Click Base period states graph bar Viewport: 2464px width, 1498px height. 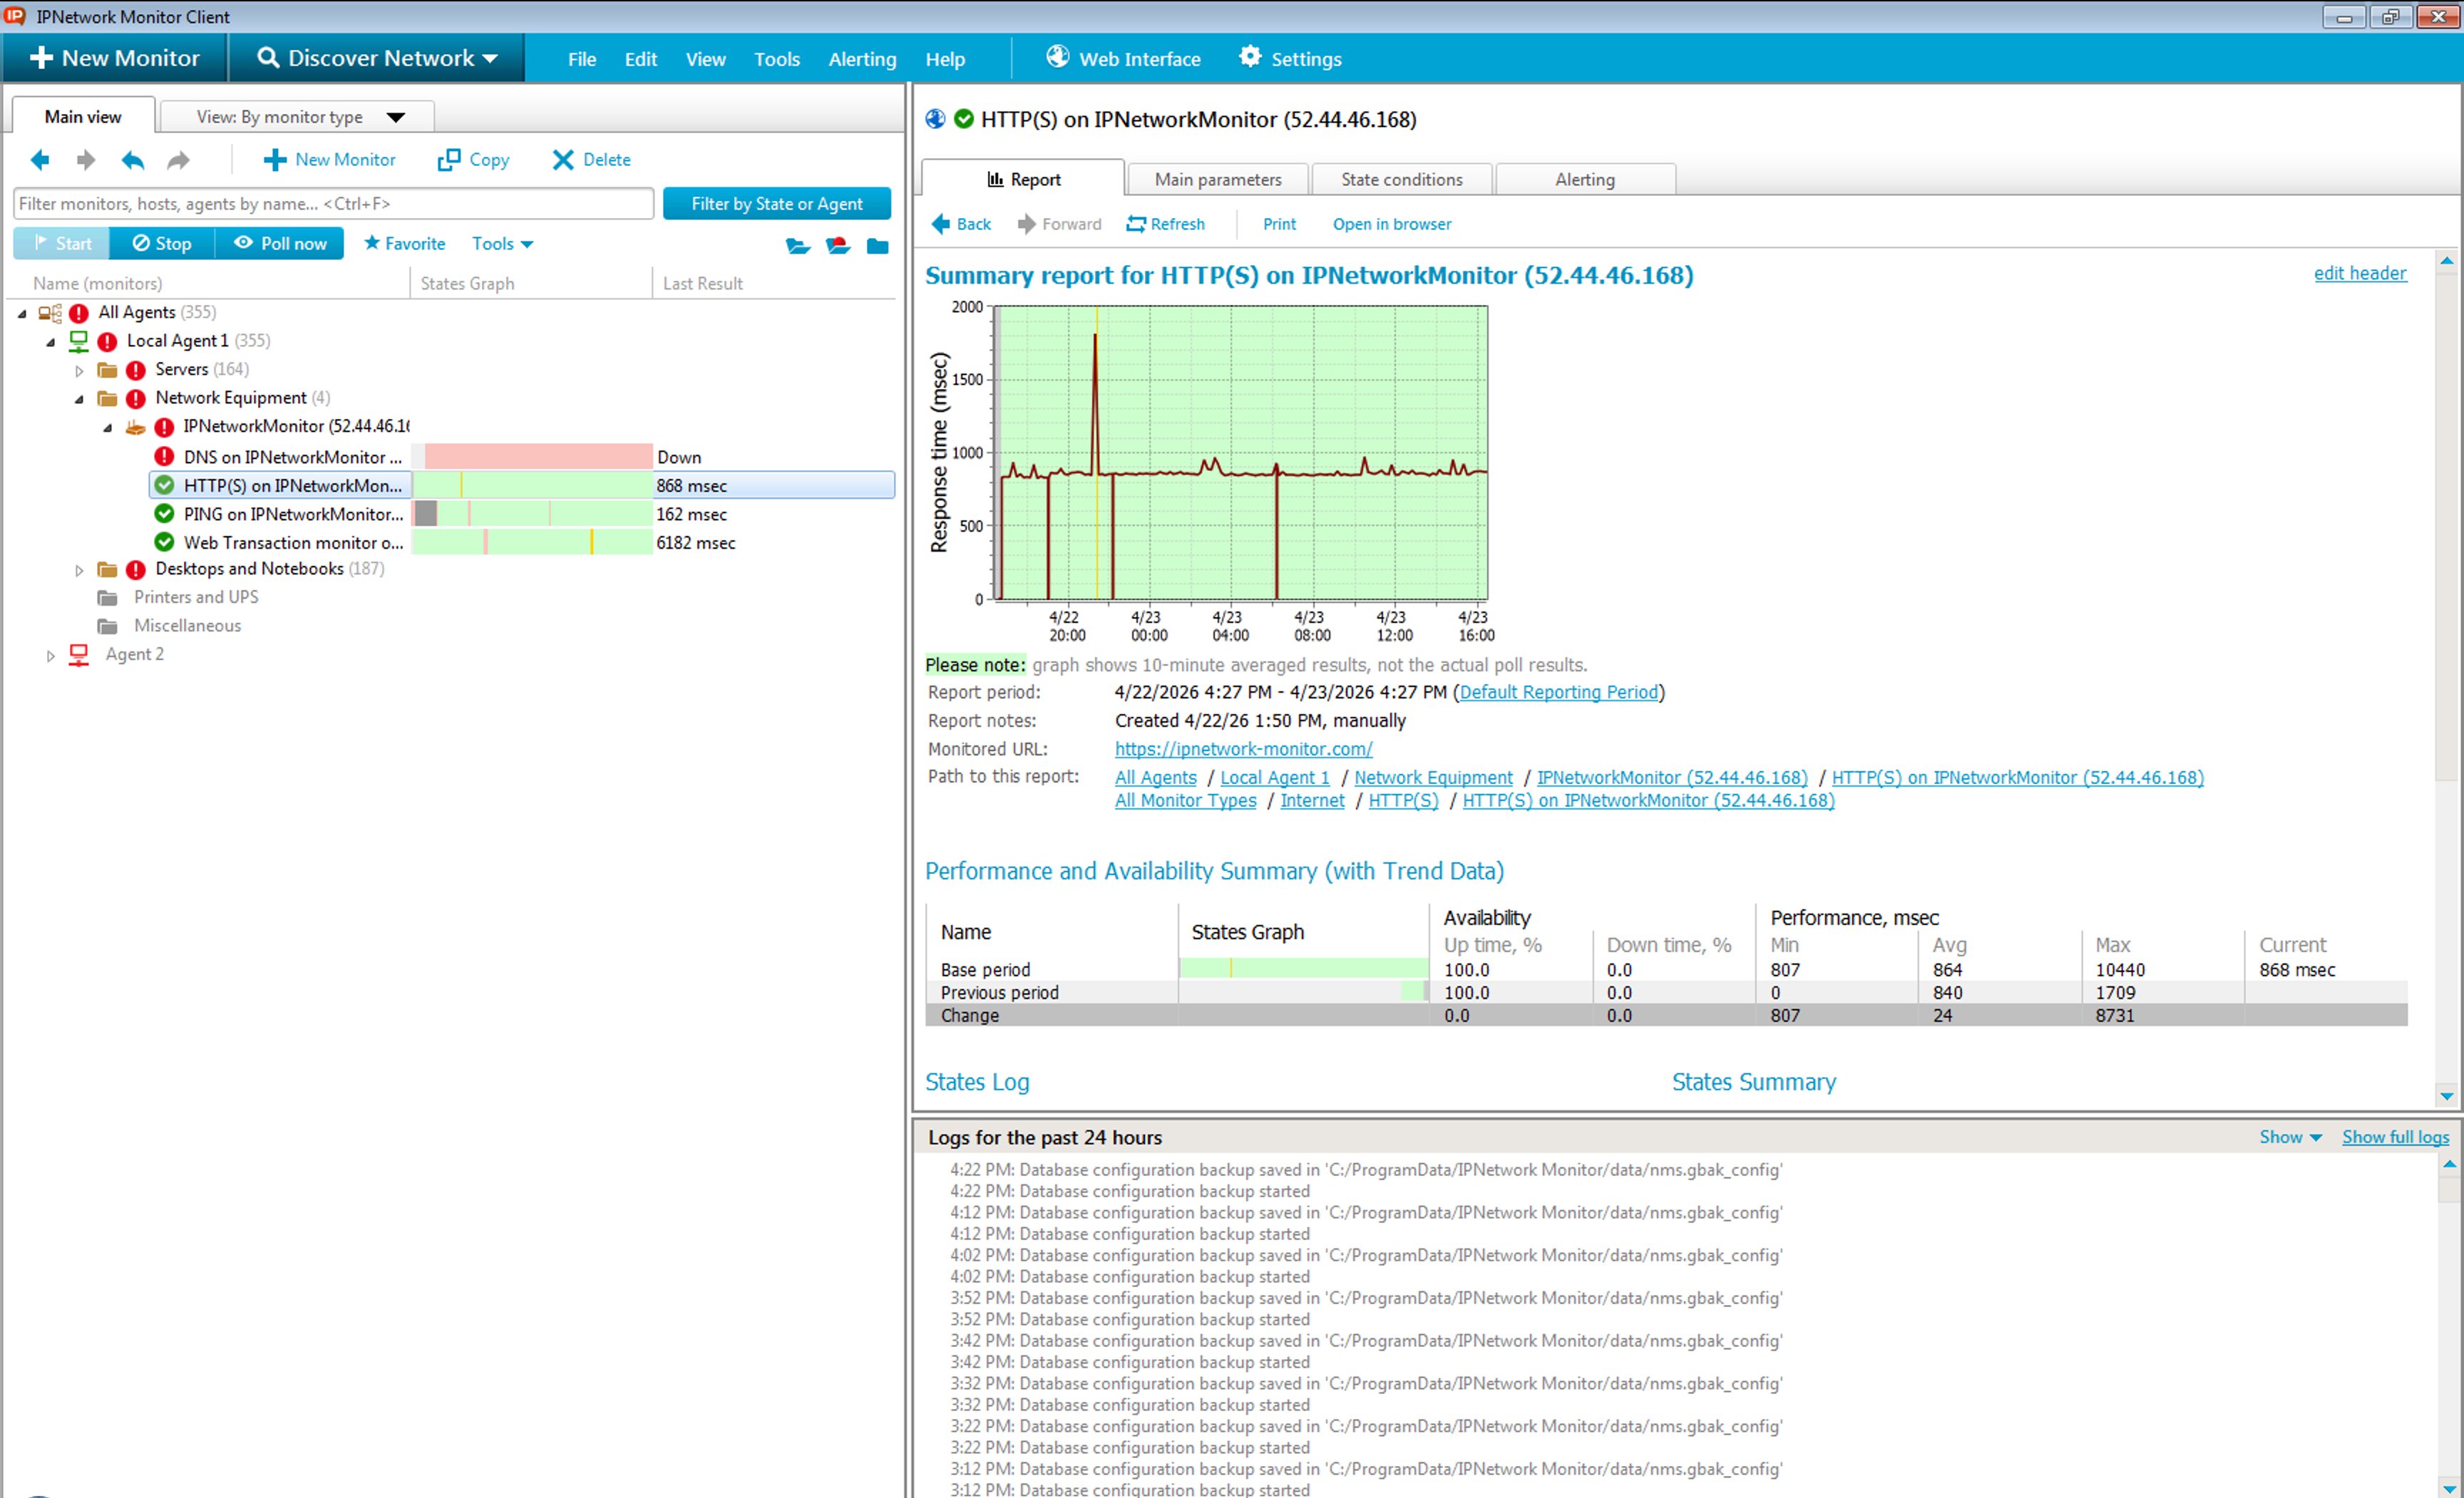pyautogui.click(x=1304, y=968)
